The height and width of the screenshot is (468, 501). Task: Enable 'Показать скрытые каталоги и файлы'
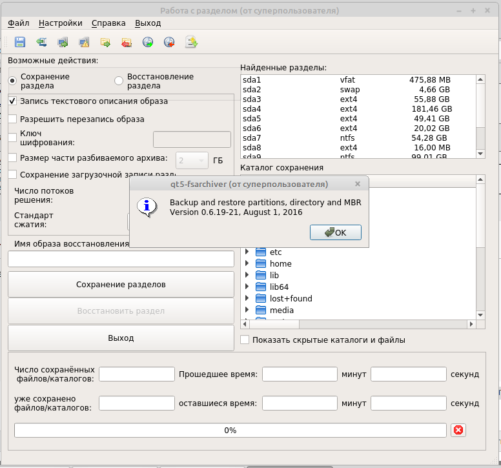[x=245, y=340]
